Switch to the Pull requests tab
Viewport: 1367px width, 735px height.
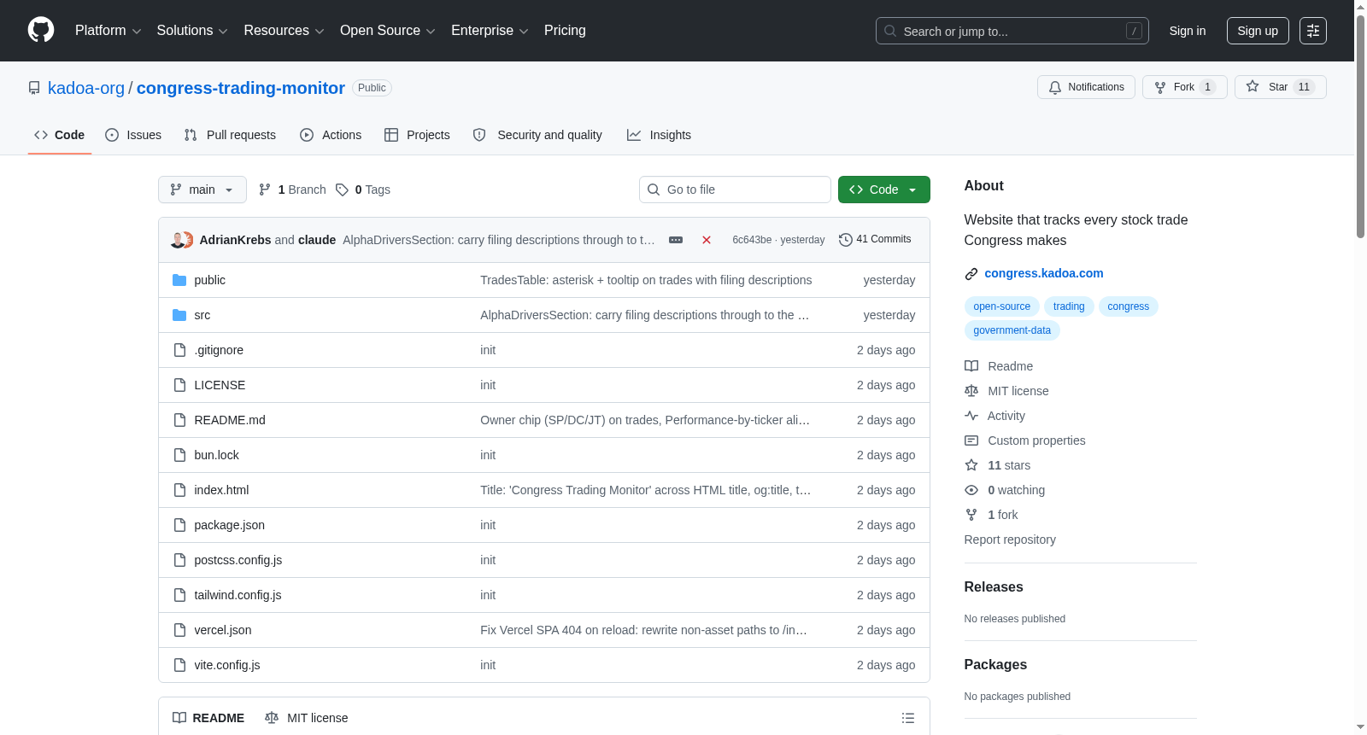click(x=230, y=135)
